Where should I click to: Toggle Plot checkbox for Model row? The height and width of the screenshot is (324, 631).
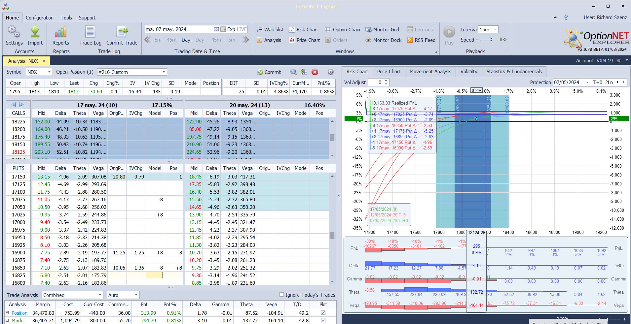pos(323,320)
